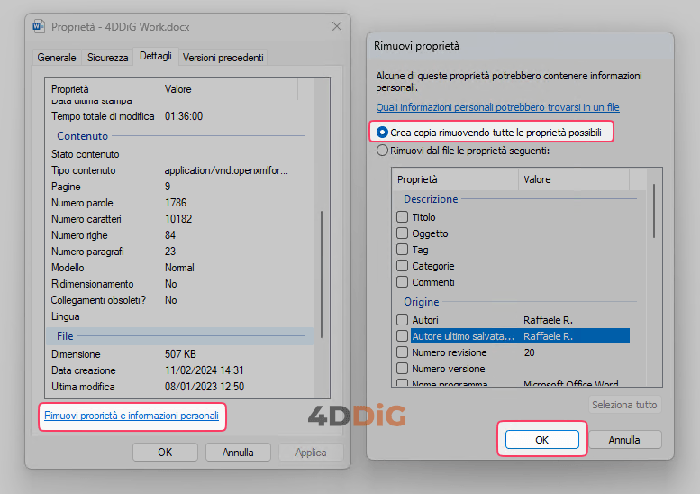Click the Valore column header in Dettagli list
This screenshot has height=494, width=700.
[228, 89]
